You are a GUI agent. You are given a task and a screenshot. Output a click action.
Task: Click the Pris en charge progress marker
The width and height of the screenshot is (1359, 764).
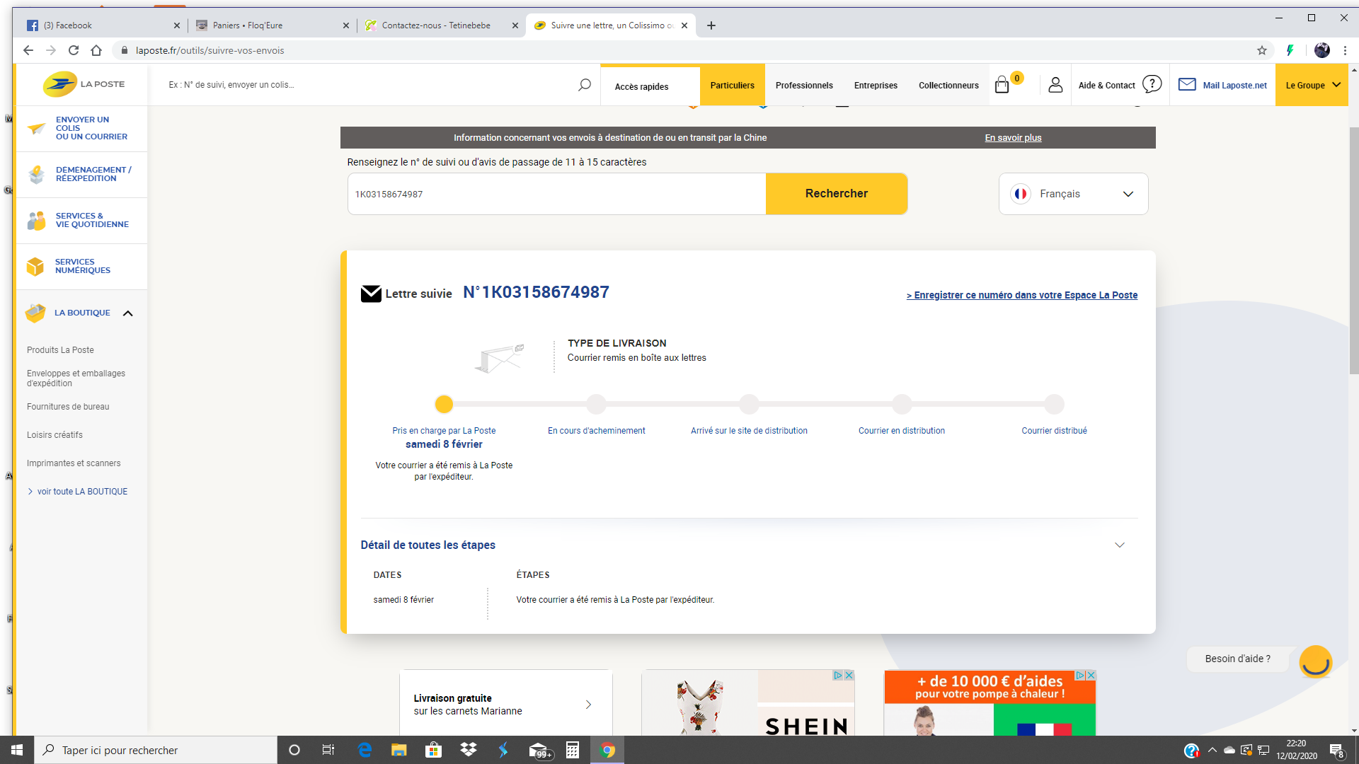coord(444,405)
